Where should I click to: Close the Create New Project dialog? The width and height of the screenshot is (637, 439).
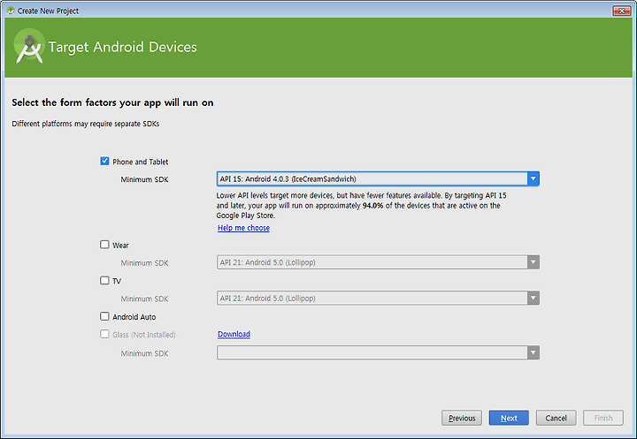point(622,11)
